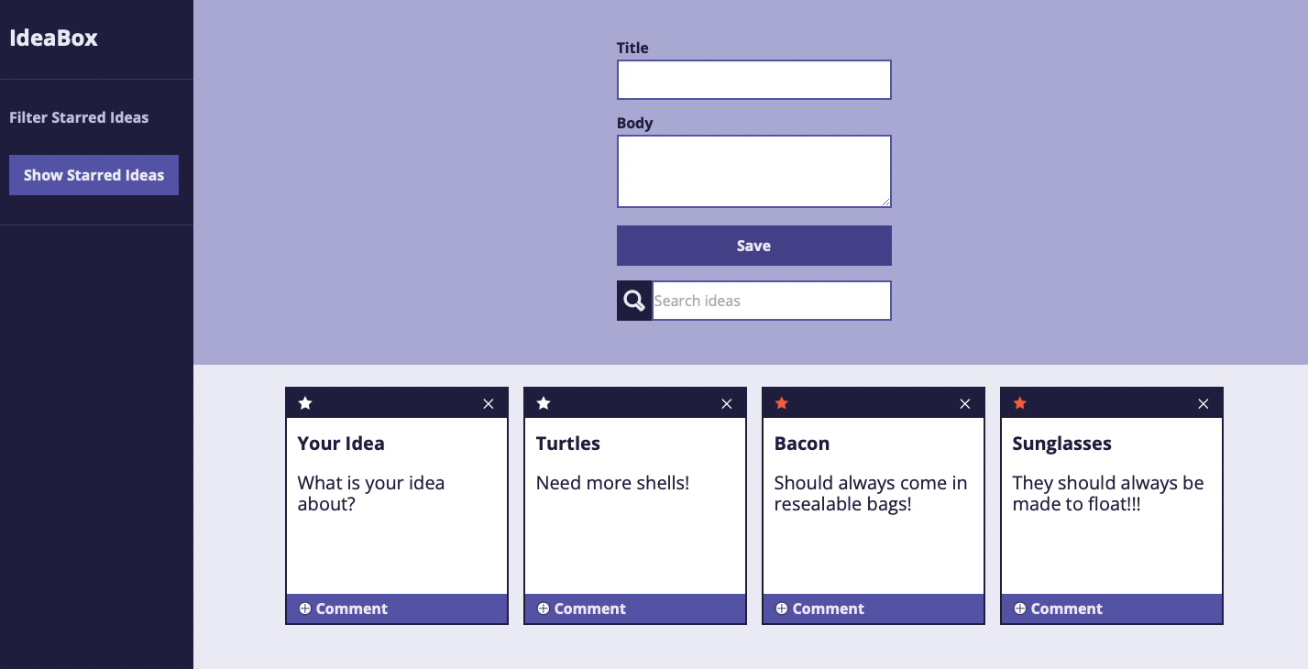Toggle the star on the Sunglasses idea
The image size is (1308, 669).
1019,403
